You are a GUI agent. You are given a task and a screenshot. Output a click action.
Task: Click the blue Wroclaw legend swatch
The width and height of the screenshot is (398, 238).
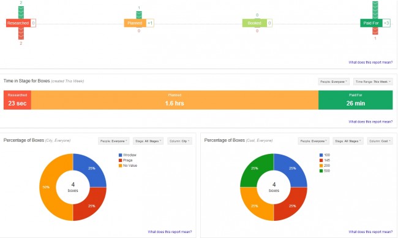120,155
